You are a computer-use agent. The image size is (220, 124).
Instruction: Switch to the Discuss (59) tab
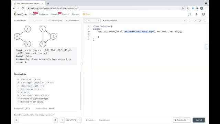coord(55,21)
